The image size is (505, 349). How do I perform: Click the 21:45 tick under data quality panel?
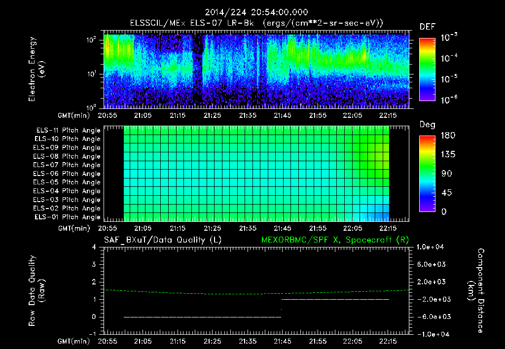tap(283, 341)
